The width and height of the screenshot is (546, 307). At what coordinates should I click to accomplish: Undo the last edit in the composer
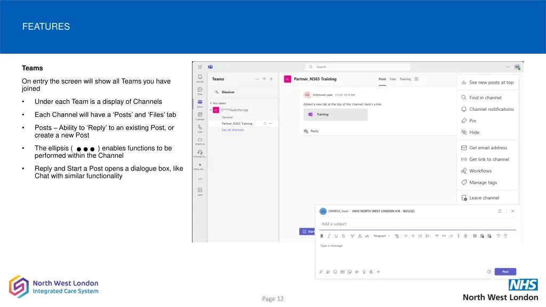point(499,236)
